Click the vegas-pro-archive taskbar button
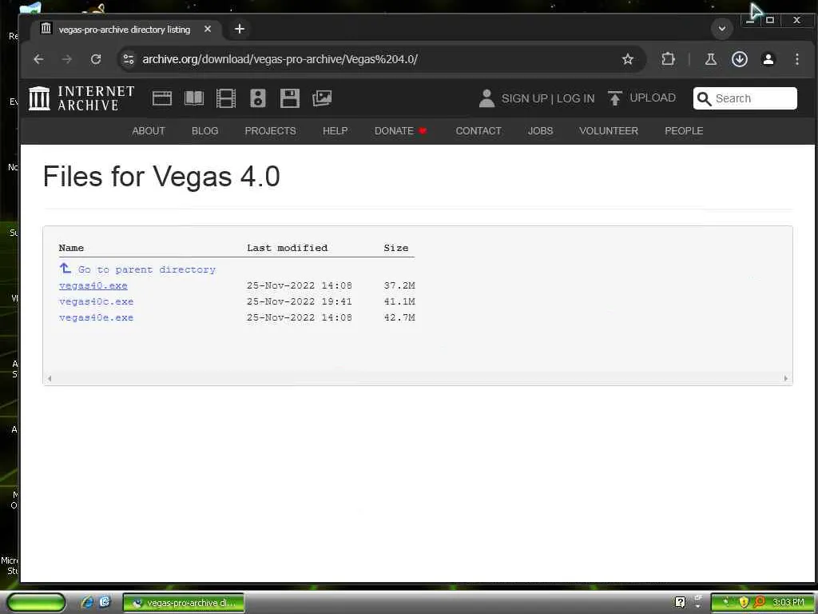Image resolution: width=818 pixels, height=614 pixels. click(184, 603)
